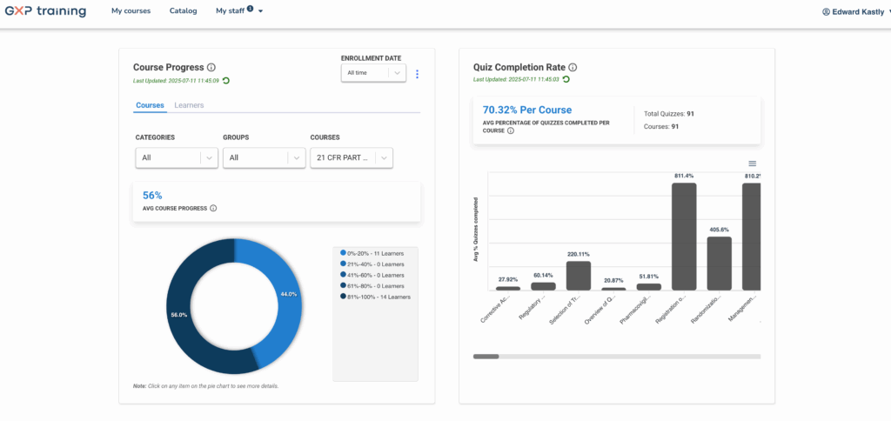This screenshot has width=891, height=421.
Task: Open the Courses filter showing 21 CFR PART
Action: pyautogui.click(x=352, y=157)
